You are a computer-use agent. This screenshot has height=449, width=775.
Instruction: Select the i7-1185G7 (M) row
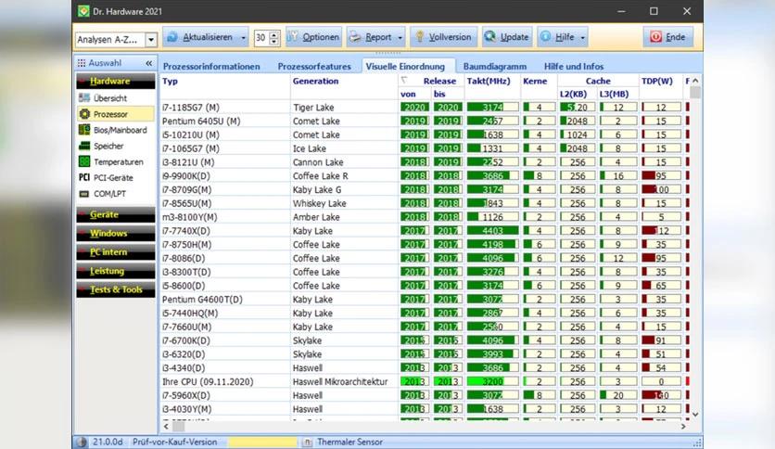coord(425,108)
